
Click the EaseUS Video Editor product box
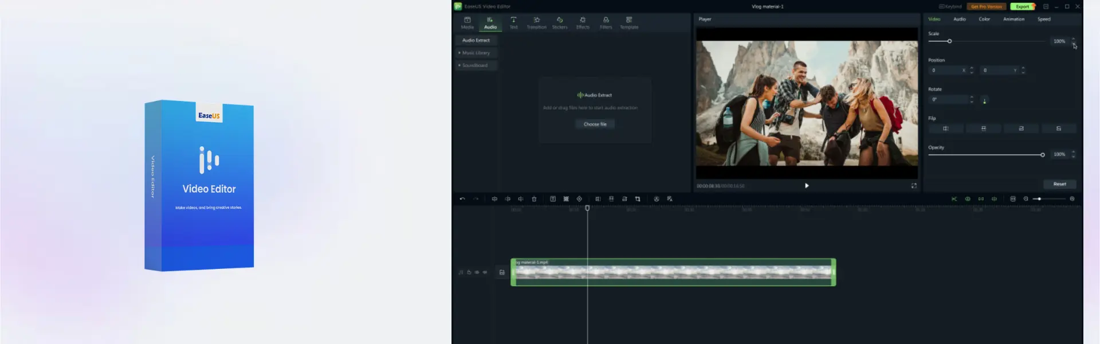click(199, 185)
